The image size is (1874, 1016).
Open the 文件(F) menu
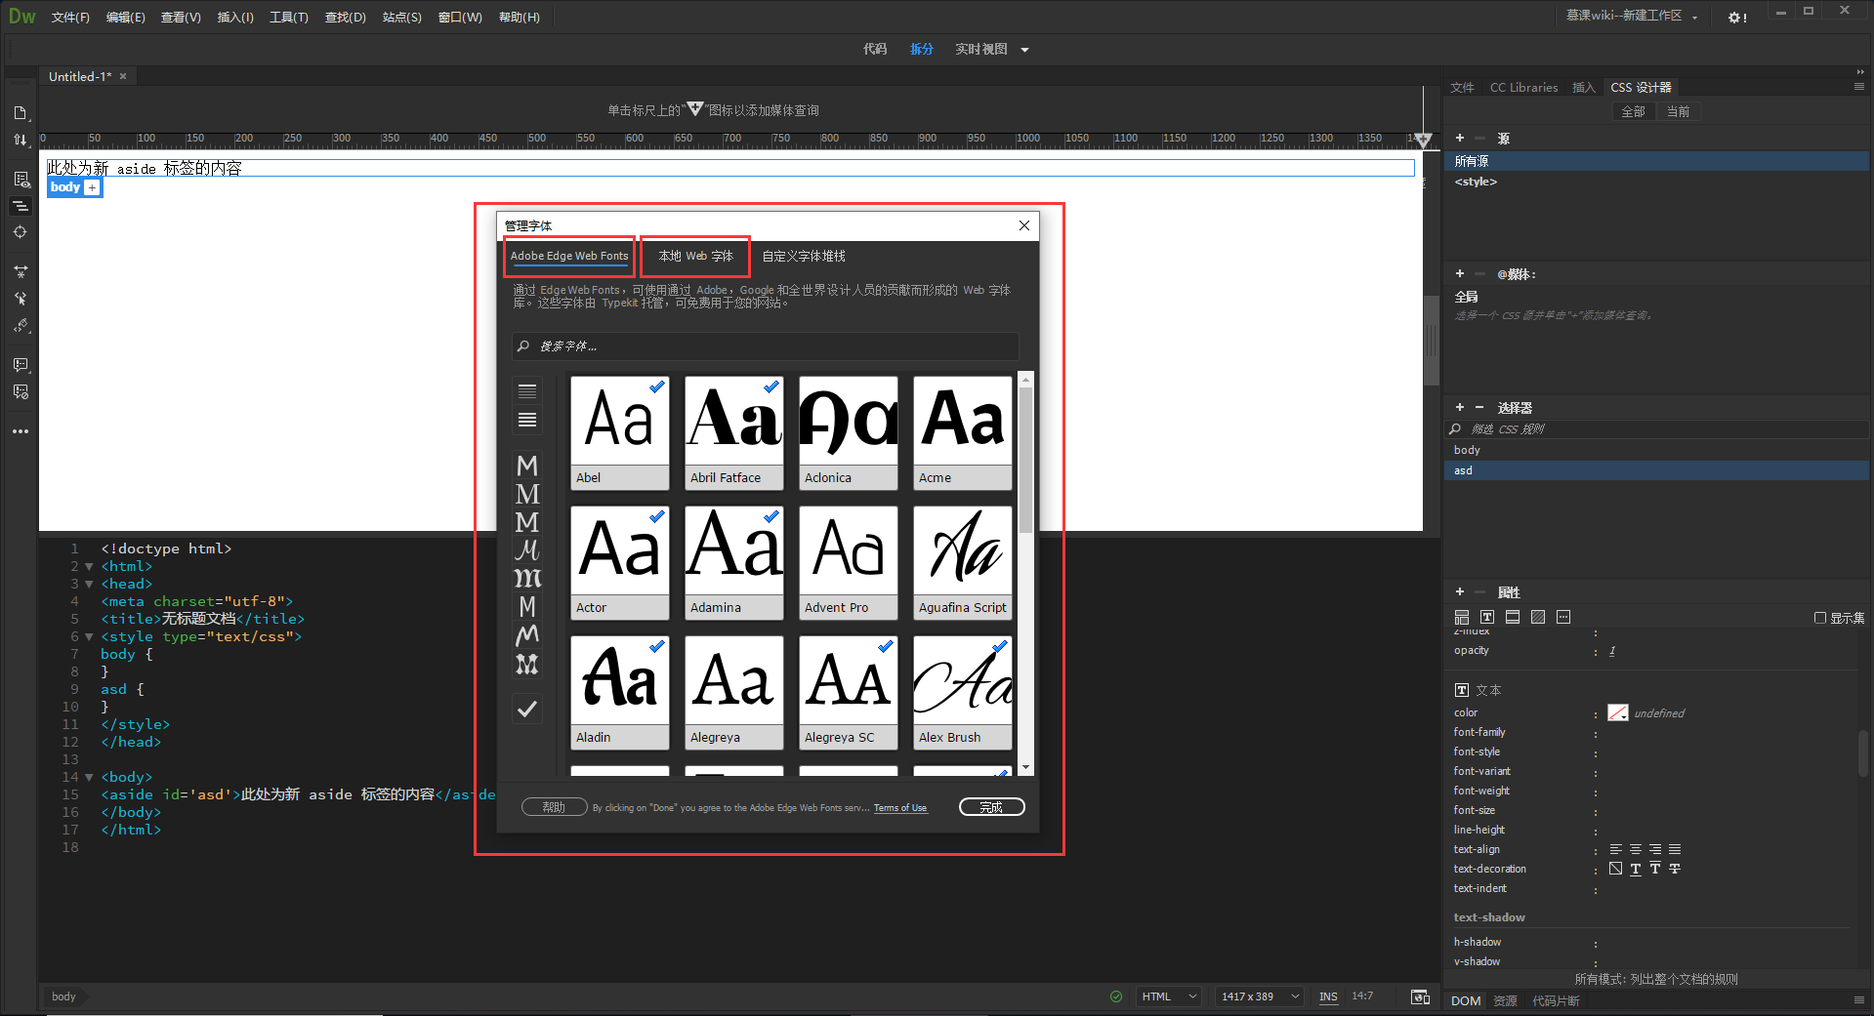[70, 18]
